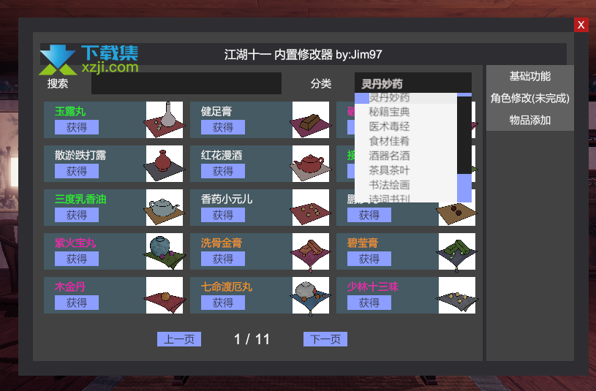Click the 玉露丸 item icon
This screenshot has width=596, height=391.
(x=165, y=120)
